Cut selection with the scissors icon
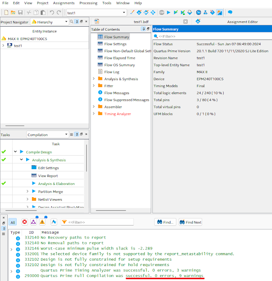This screenshot has width=272, height=281. coord(29,12)
